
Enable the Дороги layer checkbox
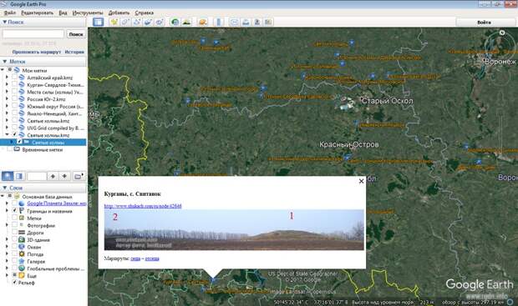14,233
